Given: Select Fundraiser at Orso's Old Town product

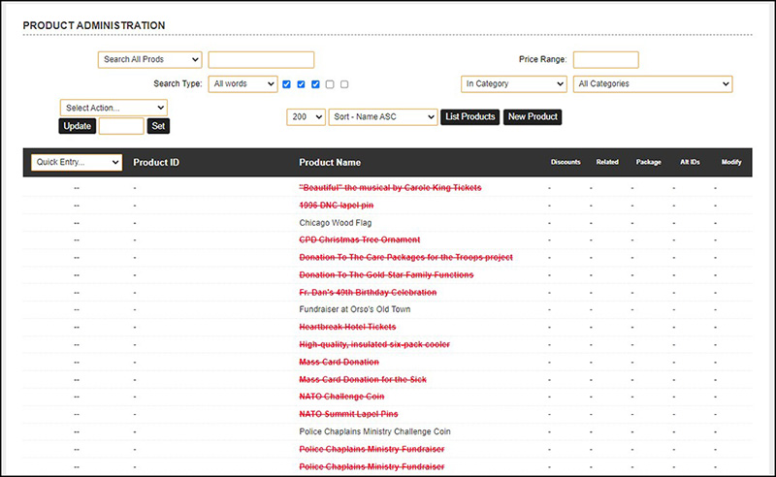Looking at the screenshot, I should [x=354, y=309].
